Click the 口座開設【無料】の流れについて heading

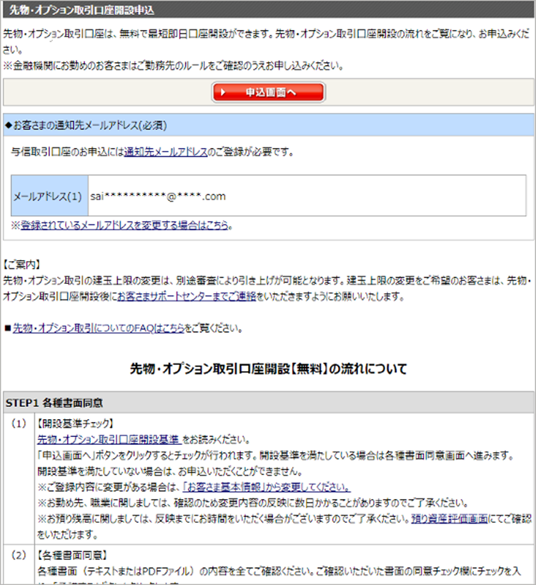(x=268, y=369)
